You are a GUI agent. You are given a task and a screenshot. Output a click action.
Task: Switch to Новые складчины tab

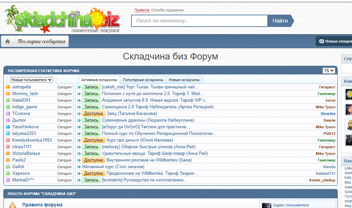(185, 80)
